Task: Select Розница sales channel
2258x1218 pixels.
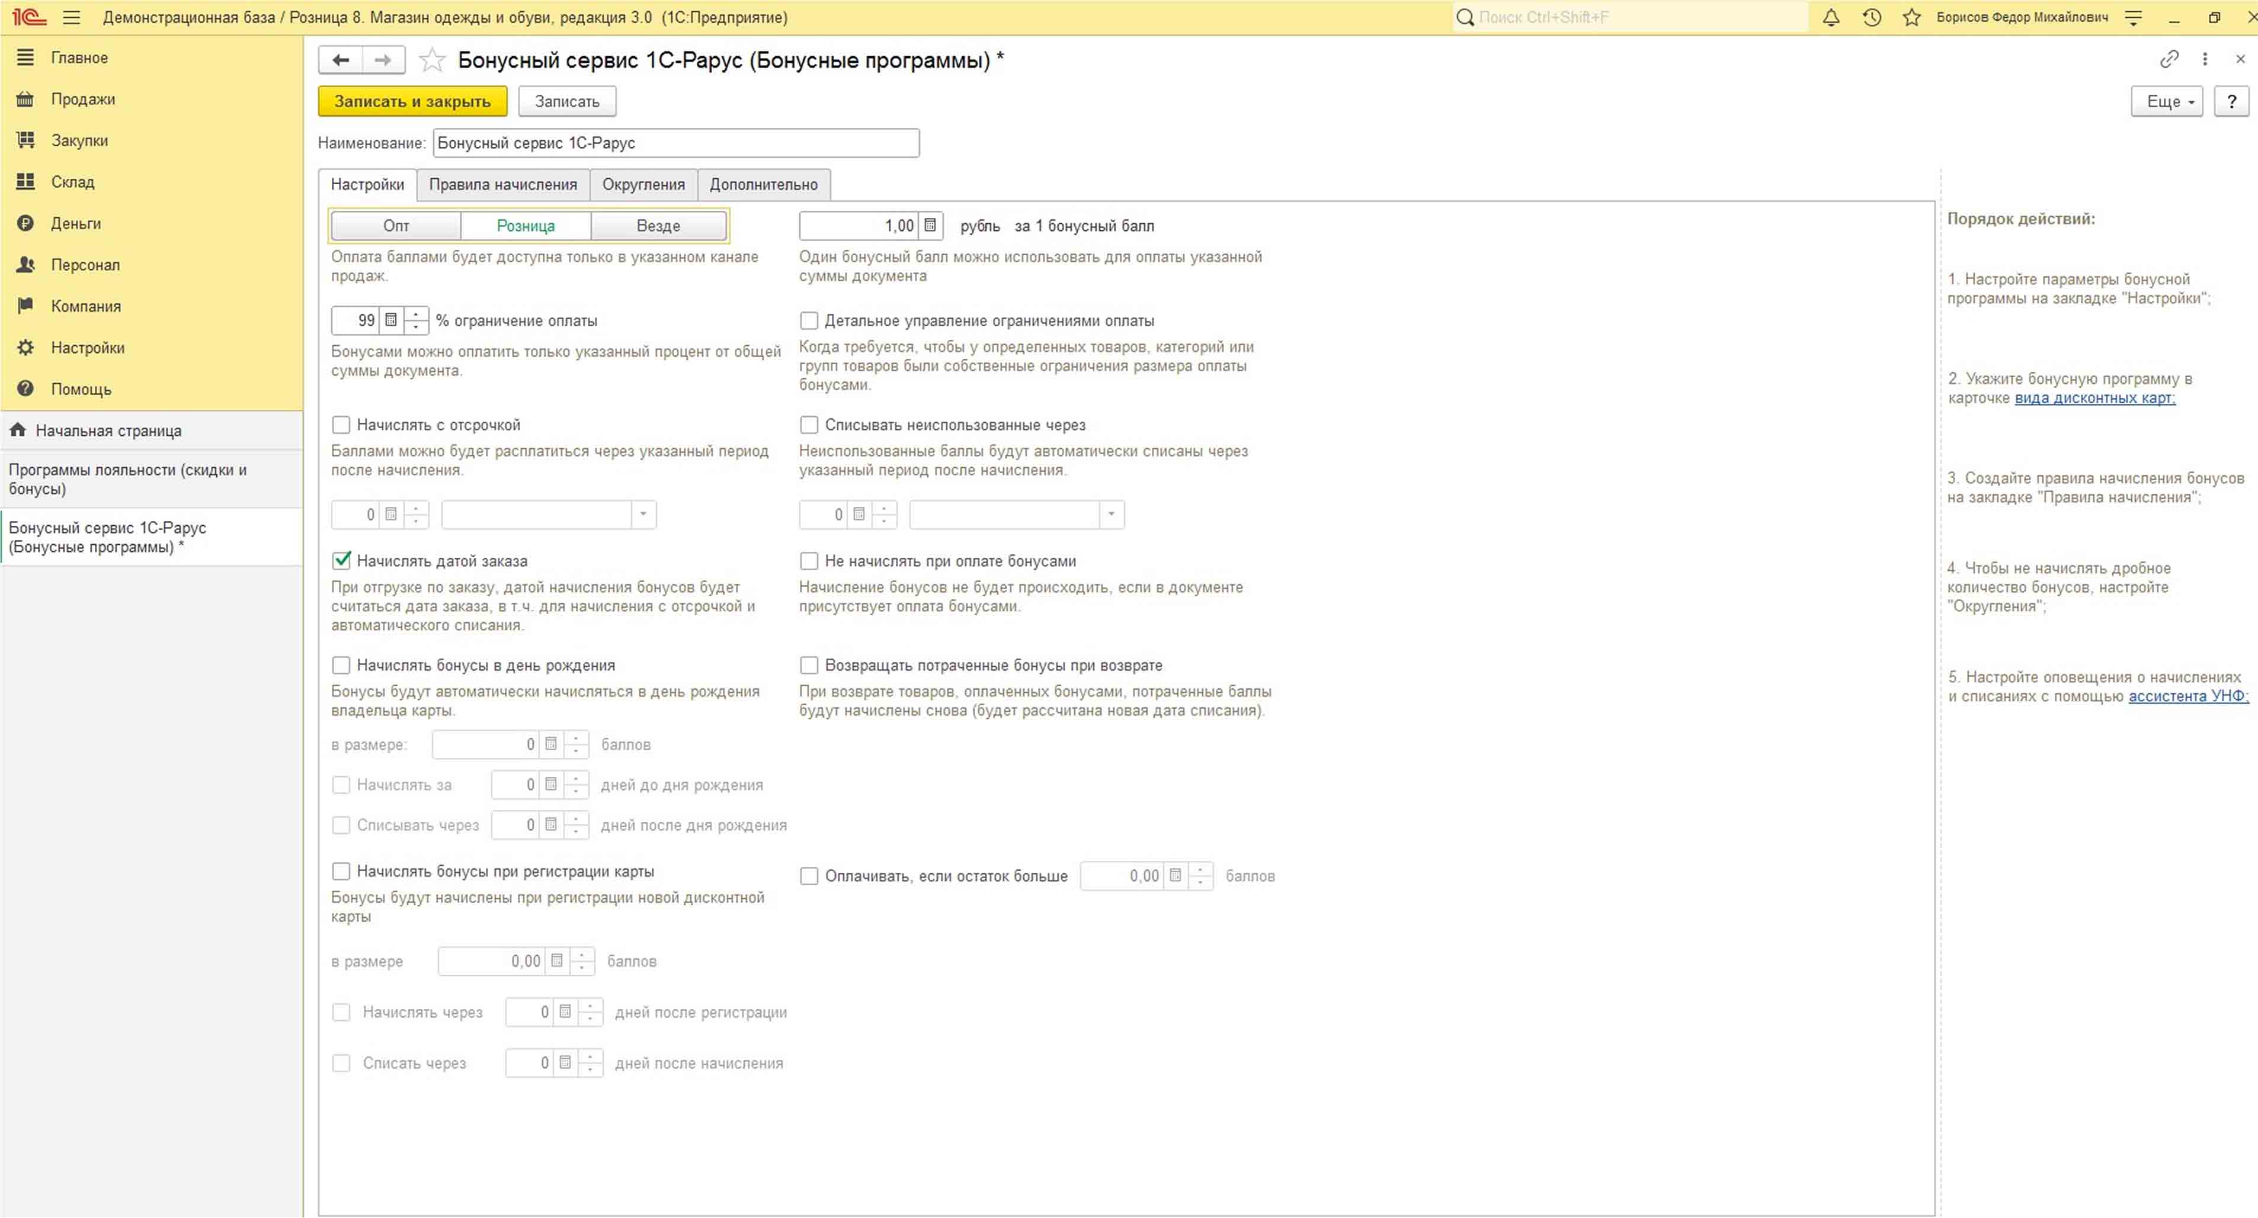Action: coord(526,225)
